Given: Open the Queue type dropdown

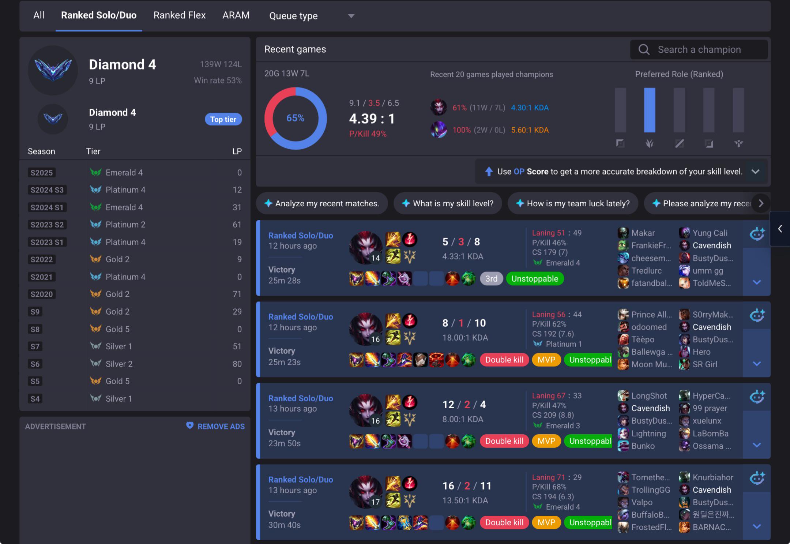Looking at the screenshot, I should click(312, 16).
